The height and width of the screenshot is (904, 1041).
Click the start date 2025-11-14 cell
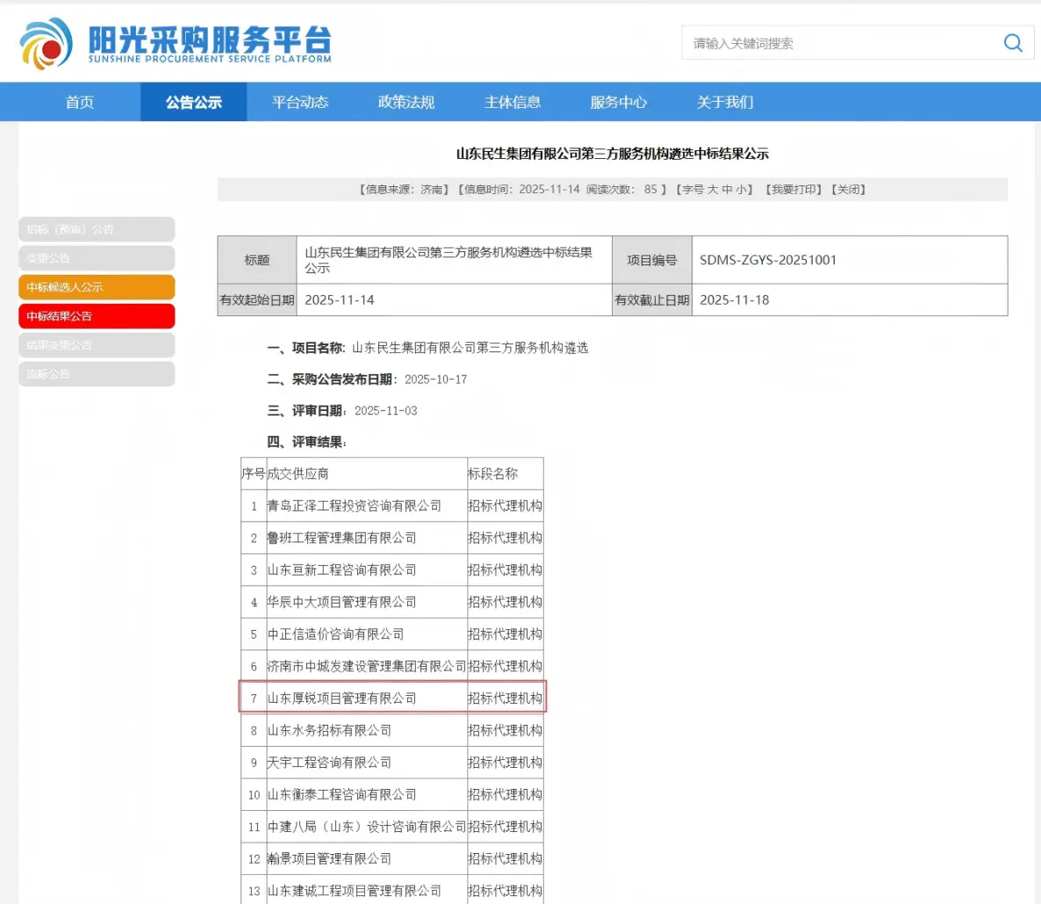(454, 300)
